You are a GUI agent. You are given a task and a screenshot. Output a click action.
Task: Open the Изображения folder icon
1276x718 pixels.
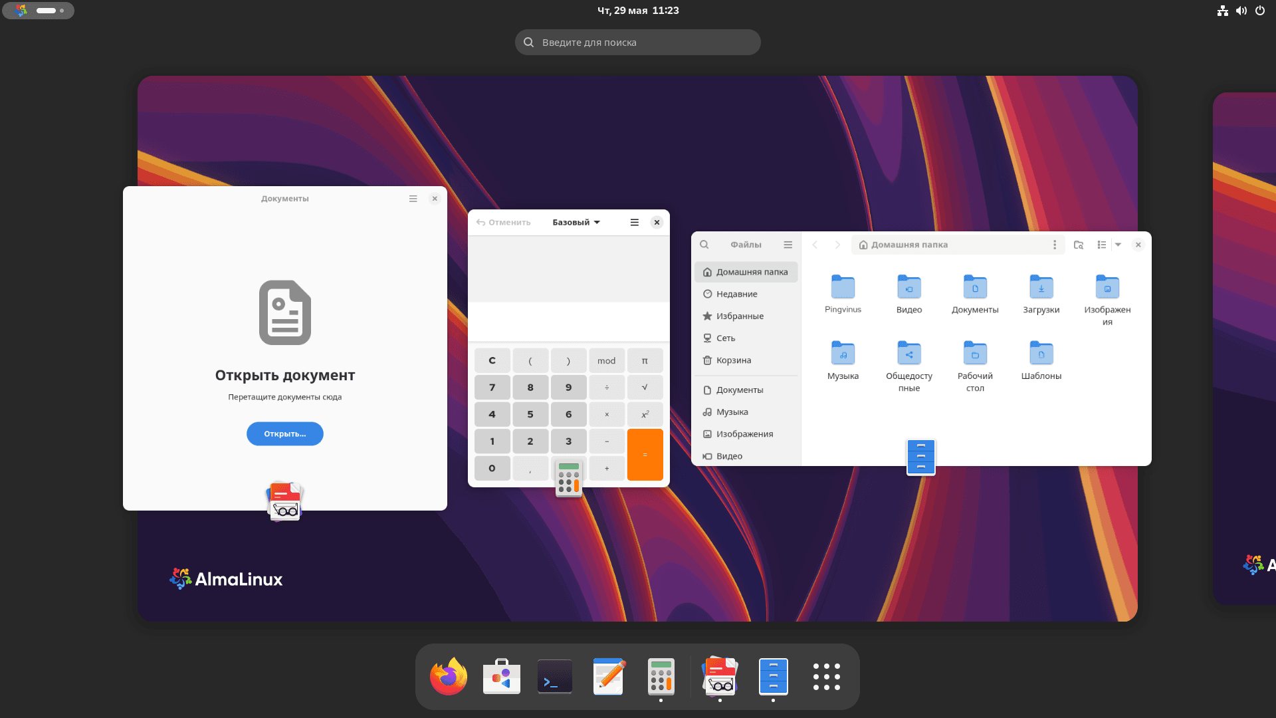pyautogui.click(x=1107, y=299)
